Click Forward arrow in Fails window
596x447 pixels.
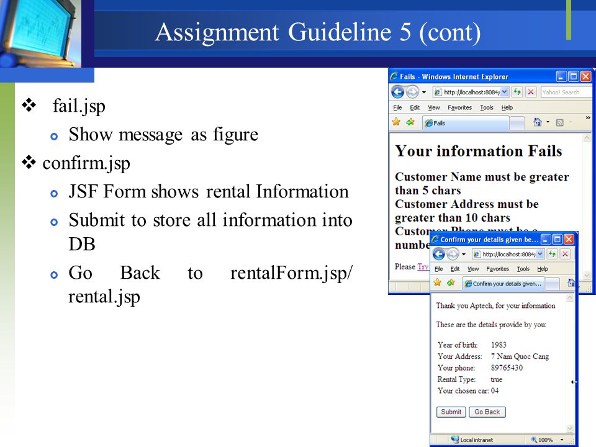(412, 92)
